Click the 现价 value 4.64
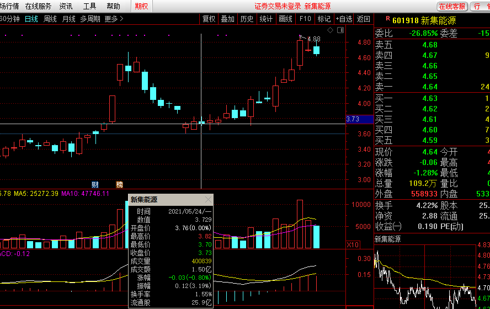This screenshot has height=309, width=490. click(430, 152)
